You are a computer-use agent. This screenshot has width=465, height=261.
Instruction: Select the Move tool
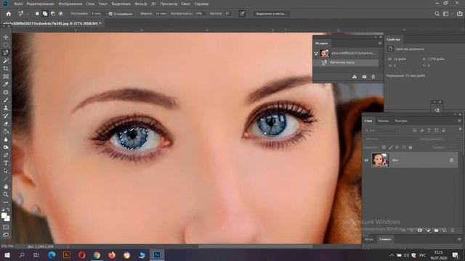point(6,37)
